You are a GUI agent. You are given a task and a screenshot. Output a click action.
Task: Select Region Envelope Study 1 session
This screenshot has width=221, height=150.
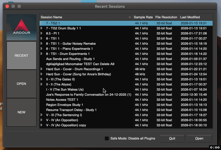point(65,105)
